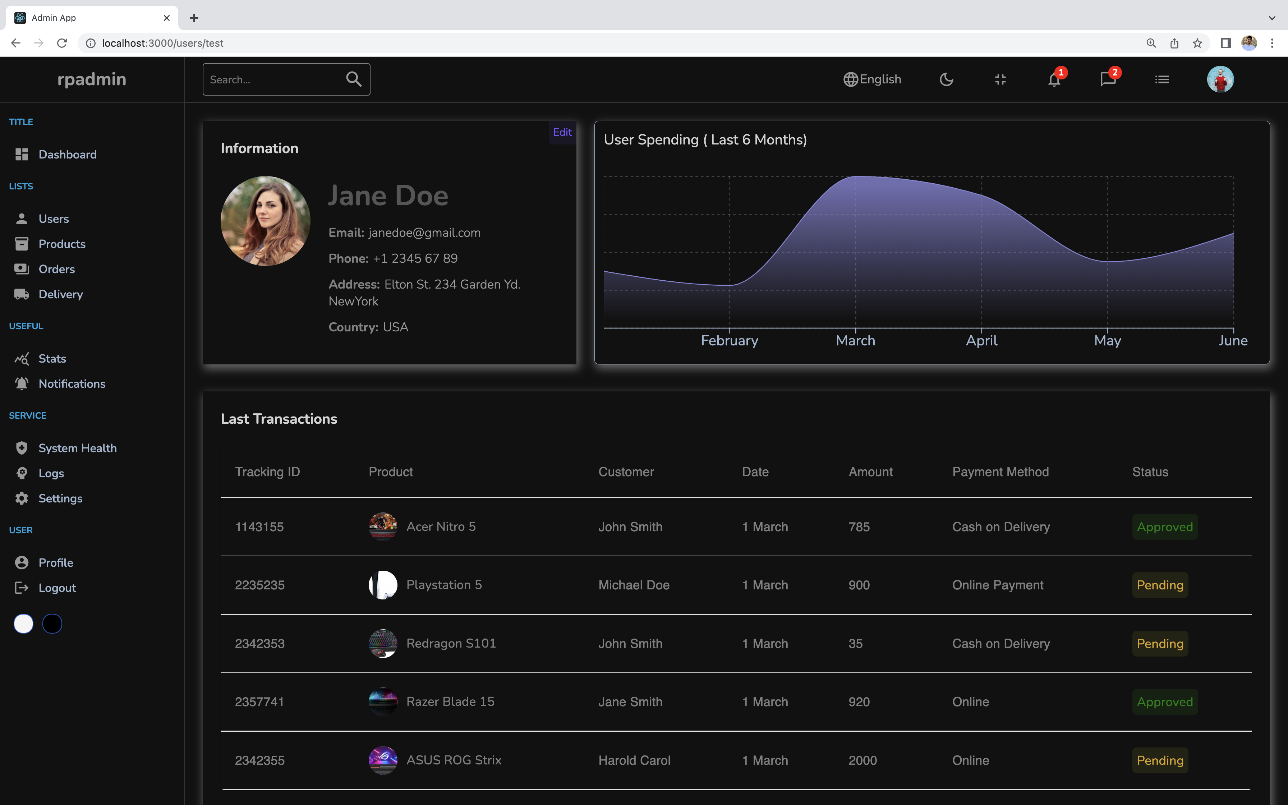Click the Razer Blade 15 product name
1288x805 pixels.
[x=450, y=701]
